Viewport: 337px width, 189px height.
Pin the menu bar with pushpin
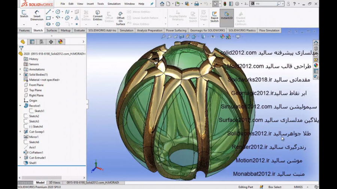point(152,4)
